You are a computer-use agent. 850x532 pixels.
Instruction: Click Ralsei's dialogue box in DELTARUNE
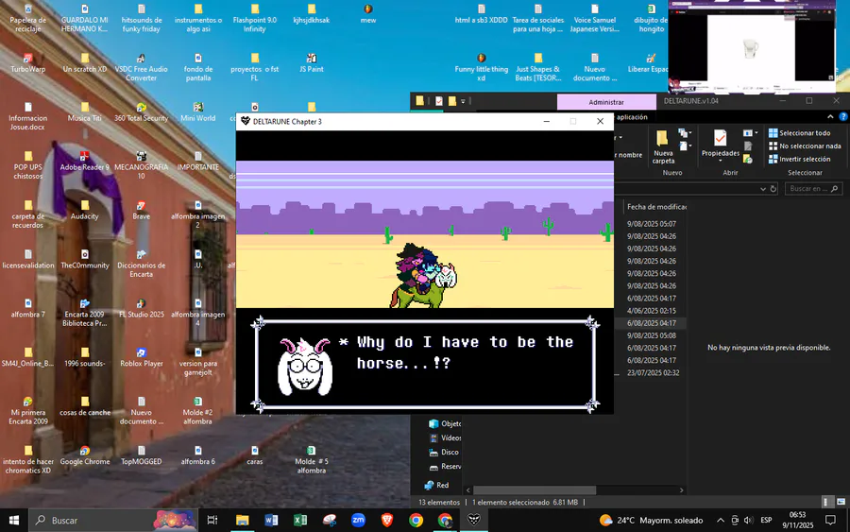click(x=425, y=364)
